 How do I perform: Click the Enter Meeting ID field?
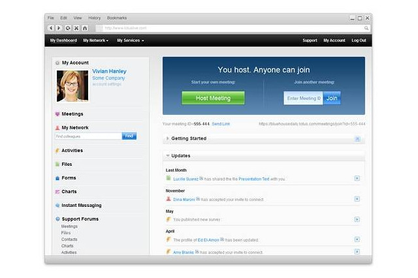point(303,98)
